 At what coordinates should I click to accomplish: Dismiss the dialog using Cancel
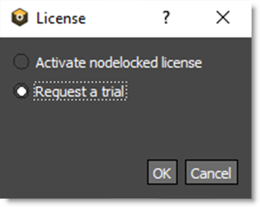(211, 173)
